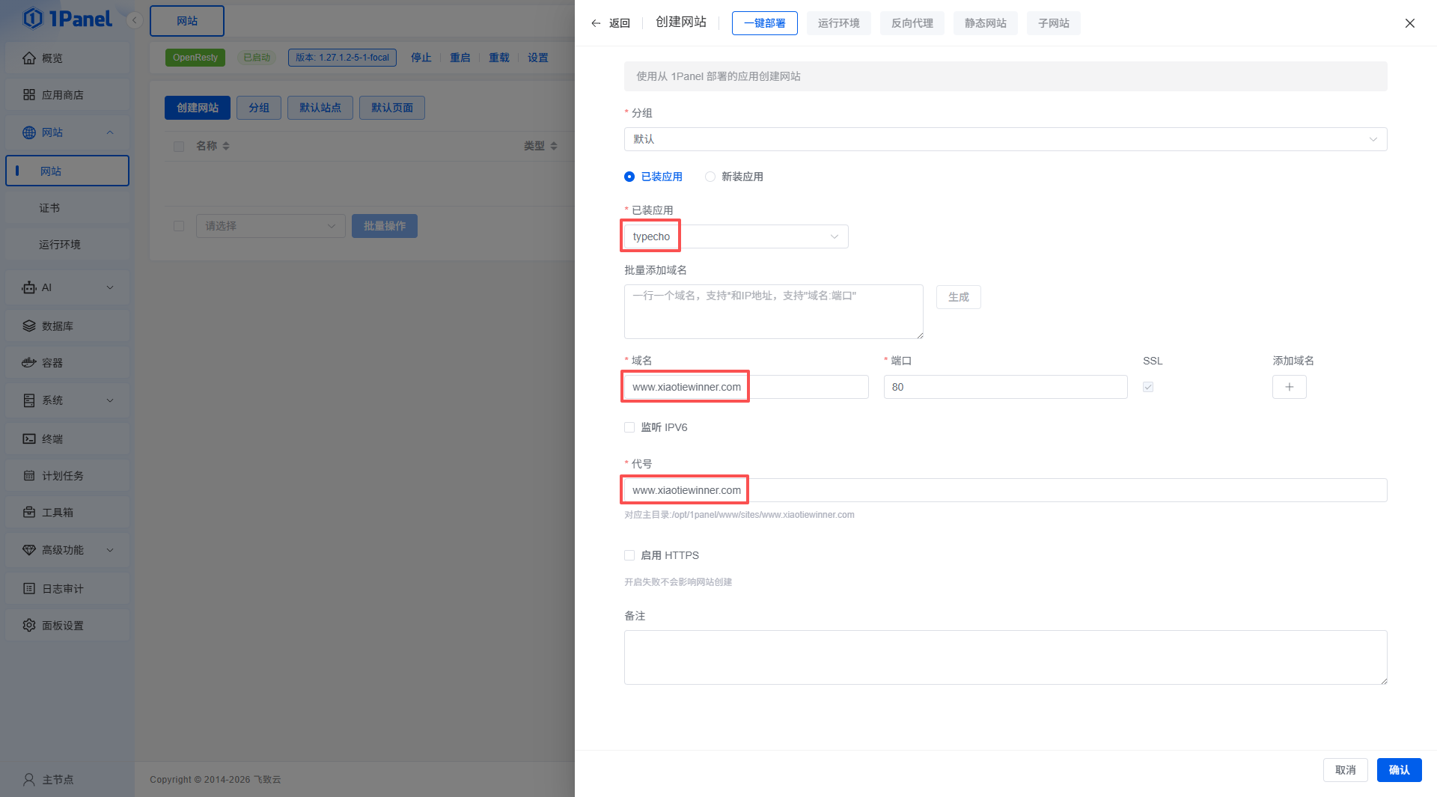Image resolution: width=1437 pixels, height=797 pixels.
Task: Collapse the sidebar with the arrow toggle
Action: point(135,20)
